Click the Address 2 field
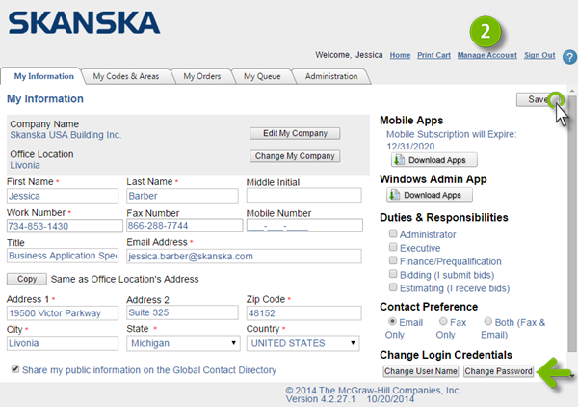Image resolution: width=578 pixels, height=407 pixels. (x=182, y=312)
